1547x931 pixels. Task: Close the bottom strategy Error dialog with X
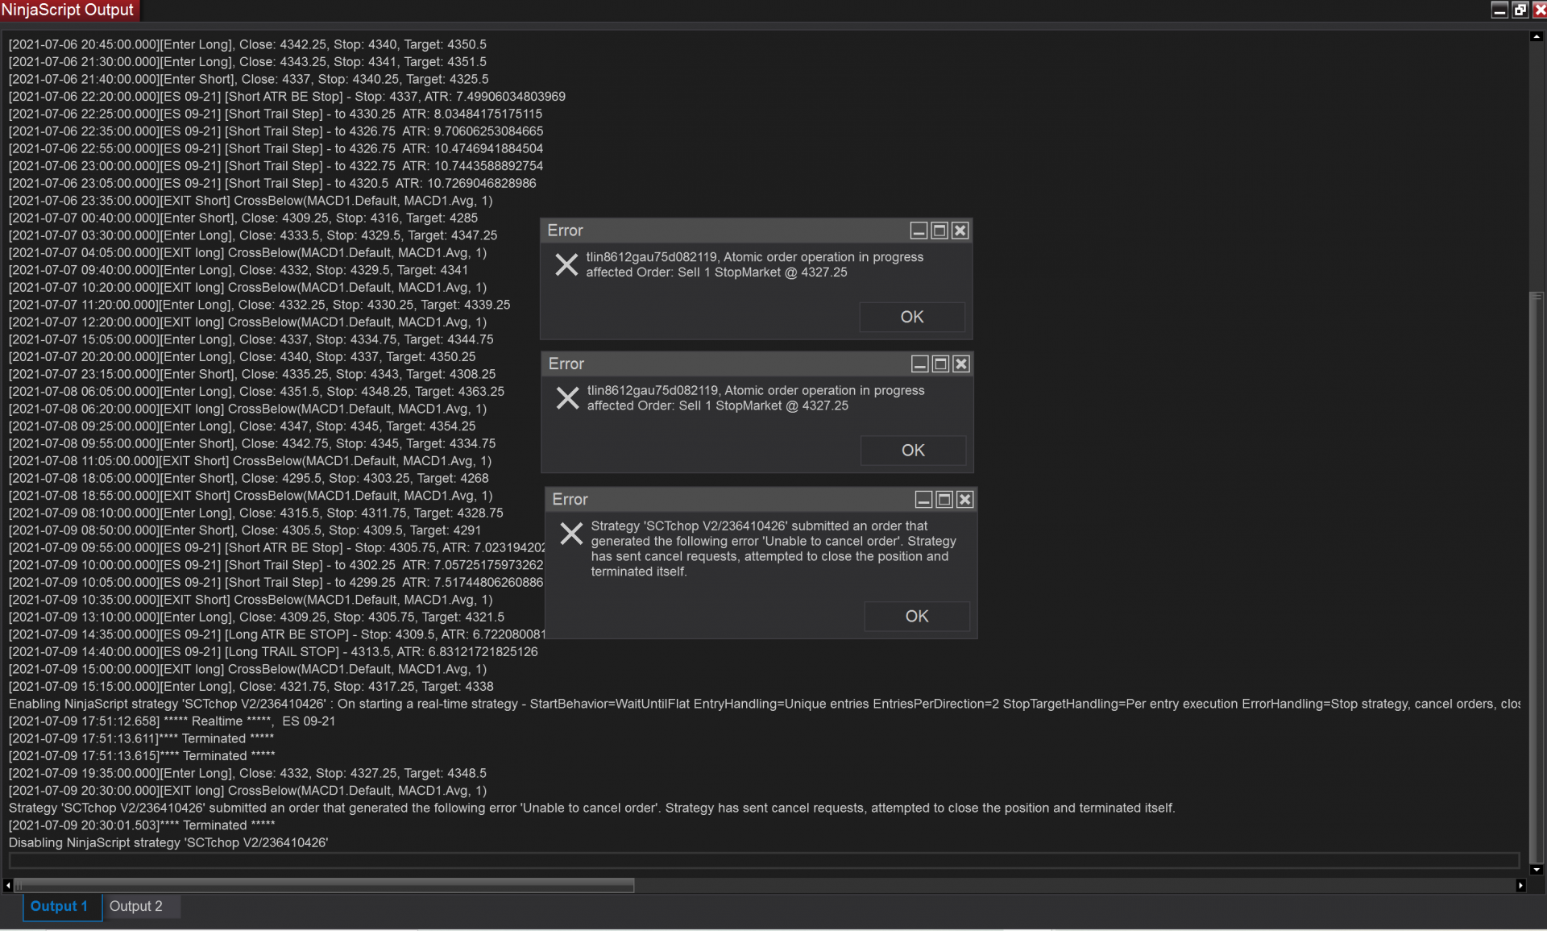tap(964, 500)
